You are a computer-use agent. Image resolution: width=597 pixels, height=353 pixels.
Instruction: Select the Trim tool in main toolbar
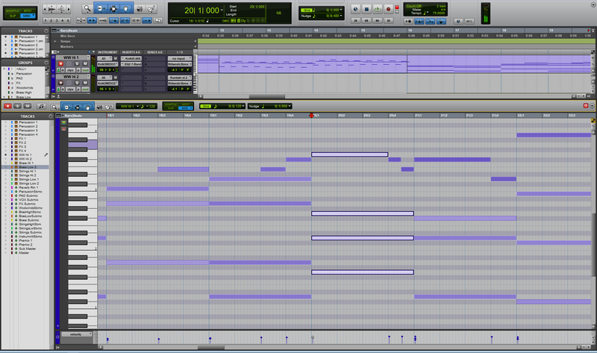pos(100,9)
